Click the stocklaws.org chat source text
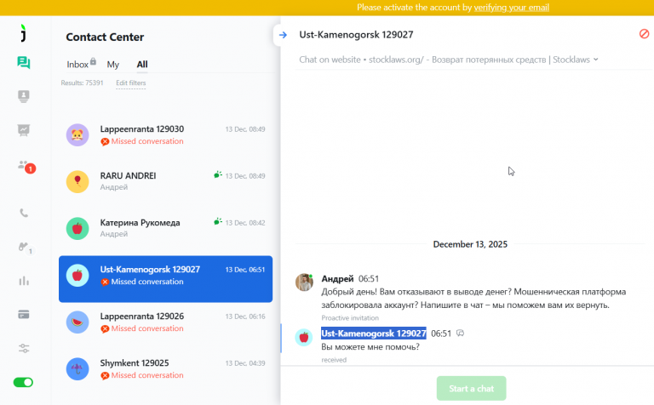This screenshot has height=405, width=654. click(445, 60)
